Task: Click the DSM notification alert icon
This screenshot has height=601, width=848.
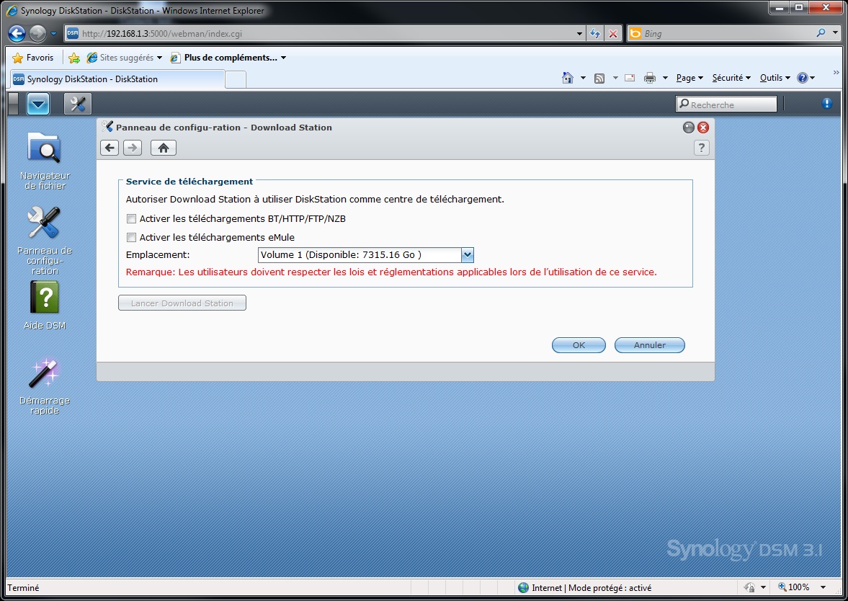Action: tap(827, 103)
